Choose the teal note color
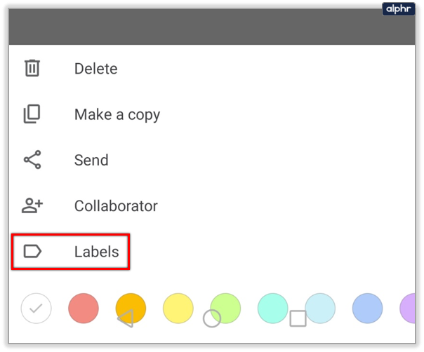424x352 pixels. [x=272, y=308]
